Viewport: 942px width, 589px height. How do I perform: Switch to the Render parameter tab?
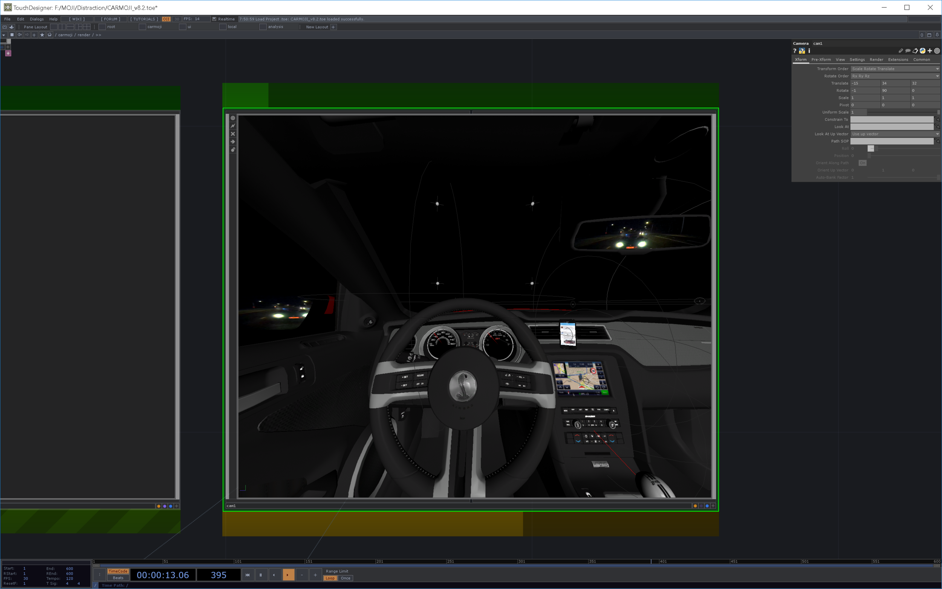click(876, 59)
